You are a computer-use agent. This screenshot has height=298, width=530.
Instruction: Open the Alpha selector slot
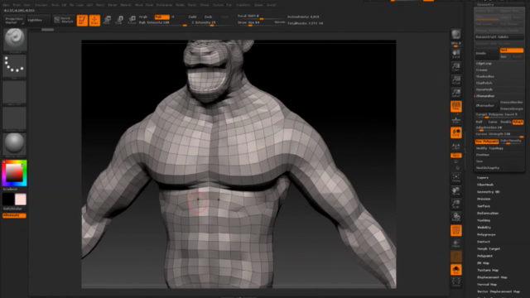15,93
